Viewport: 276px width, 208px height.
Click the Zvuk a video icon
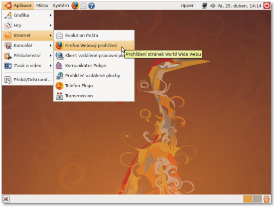pyautogui.click(x=8, y=66)
